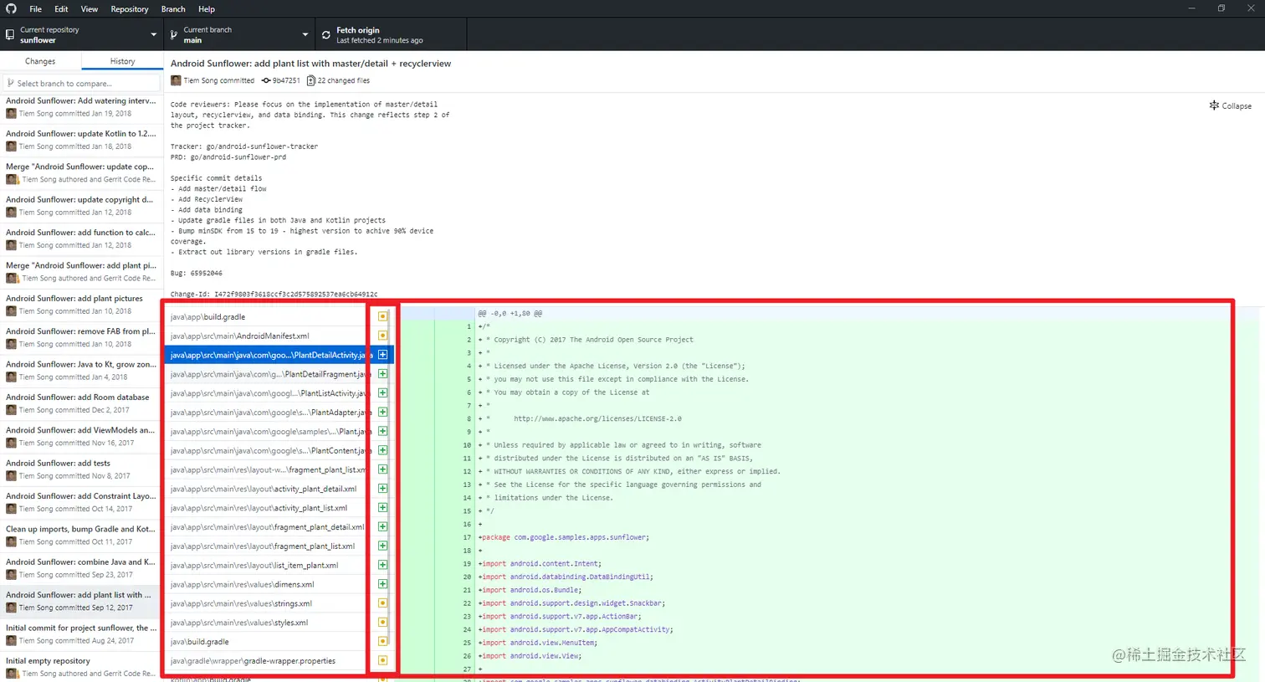Click the branch icon beside Current branch
The width and height of the screenshot is (1265, 682).
pos(174,34)
